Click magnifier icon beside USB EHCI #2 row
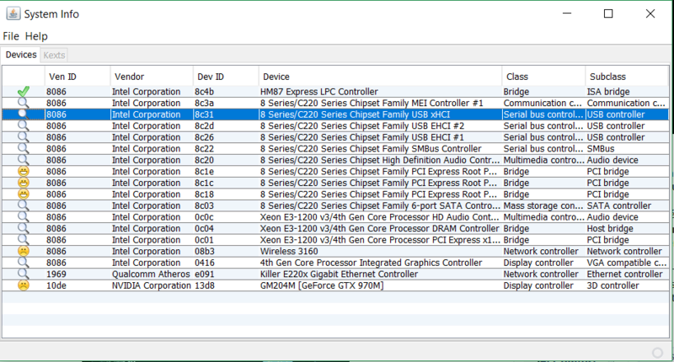The height and width of the screenshot is (362, 674). pyautogui.click(x=24, y=125)
